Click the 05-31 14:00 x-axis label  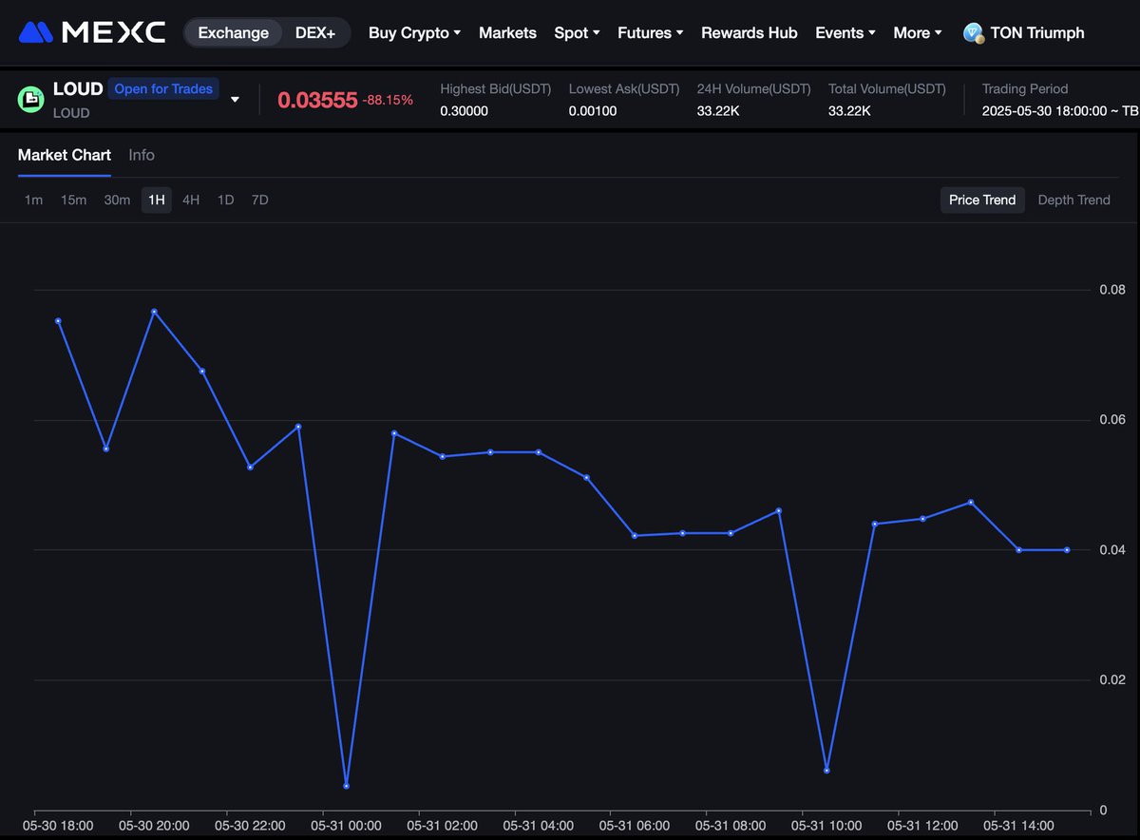[1017, 826]
